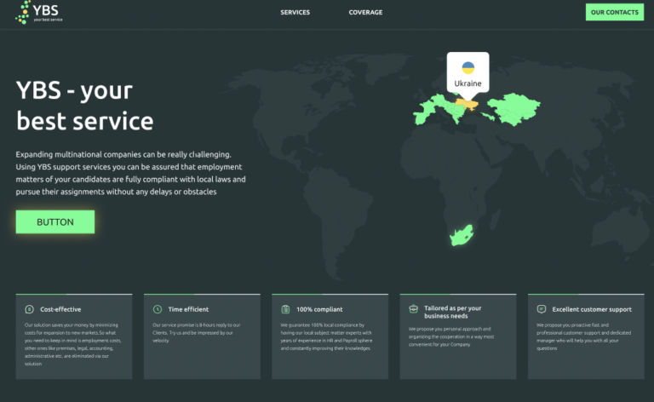
Task: Select highlighted Ukraine on the map
Action: 466,101
